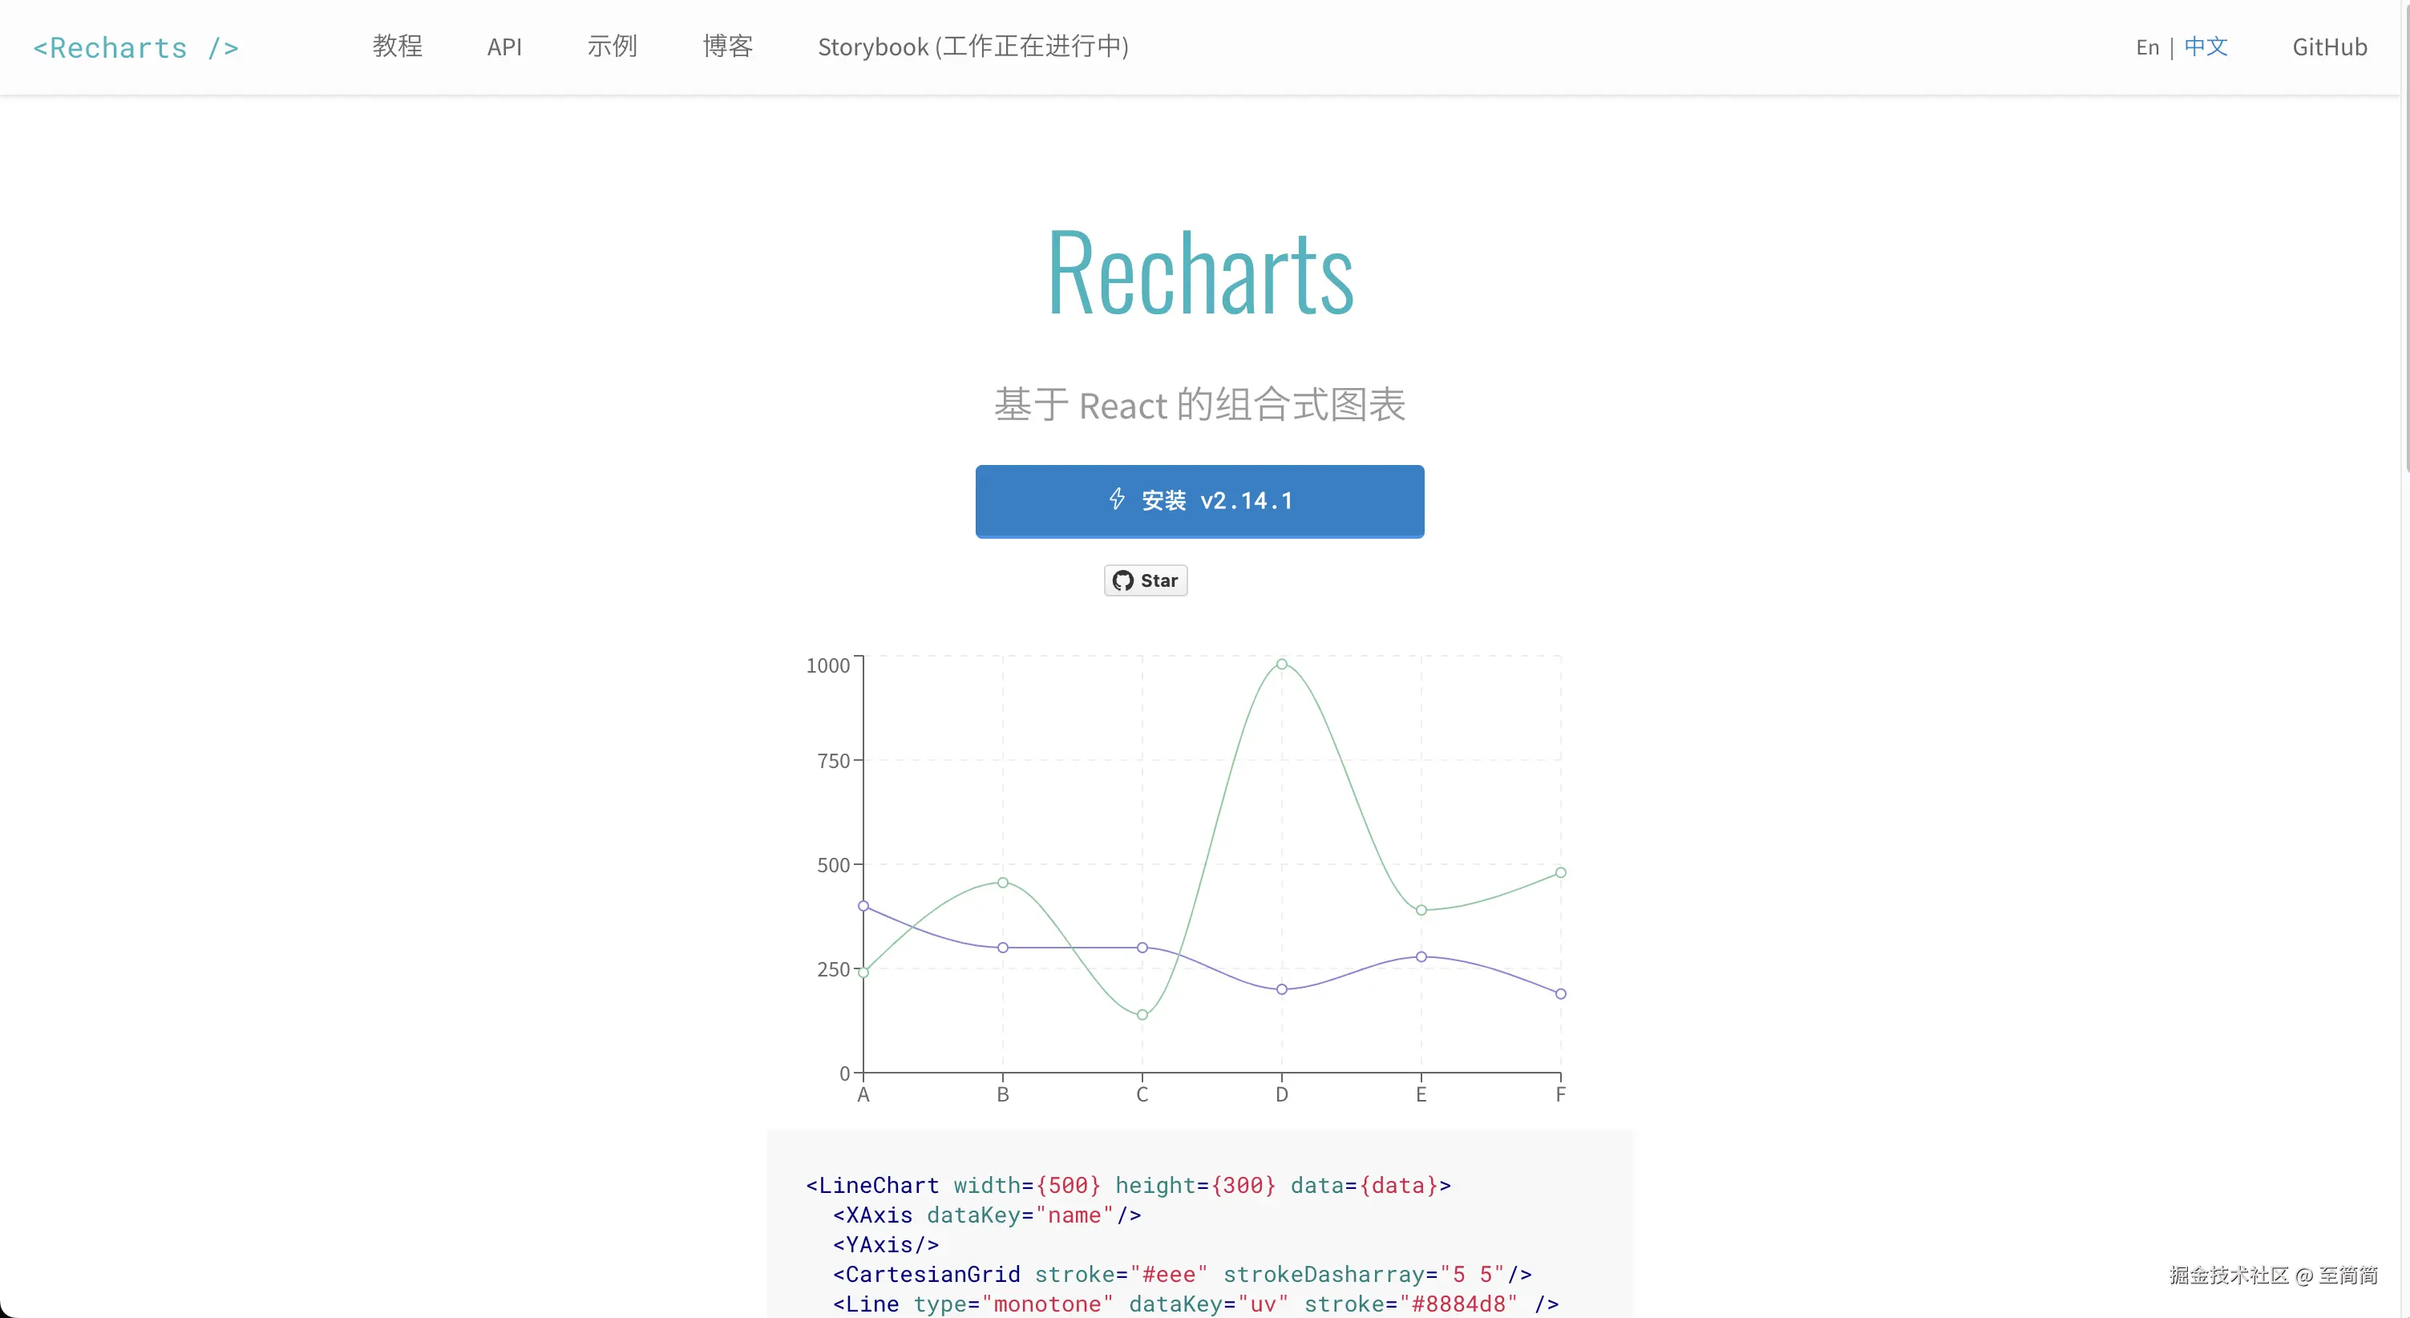Click the data point at E on purple line
Viewport: 2410px width, 1318px height.
tap(1421, 956)
